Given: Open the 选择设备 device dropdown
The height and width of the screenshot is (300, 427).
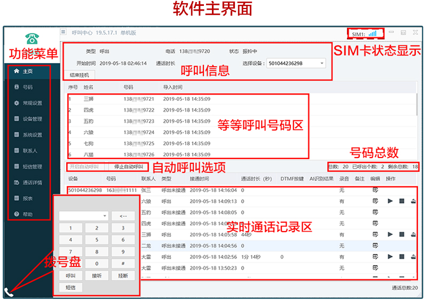Looking at the screenshot, I should tap(322, 63).
